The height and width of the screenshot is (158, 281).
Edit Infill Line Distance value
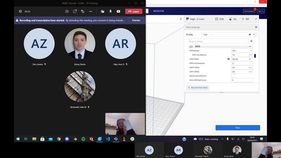pos(242,55)
